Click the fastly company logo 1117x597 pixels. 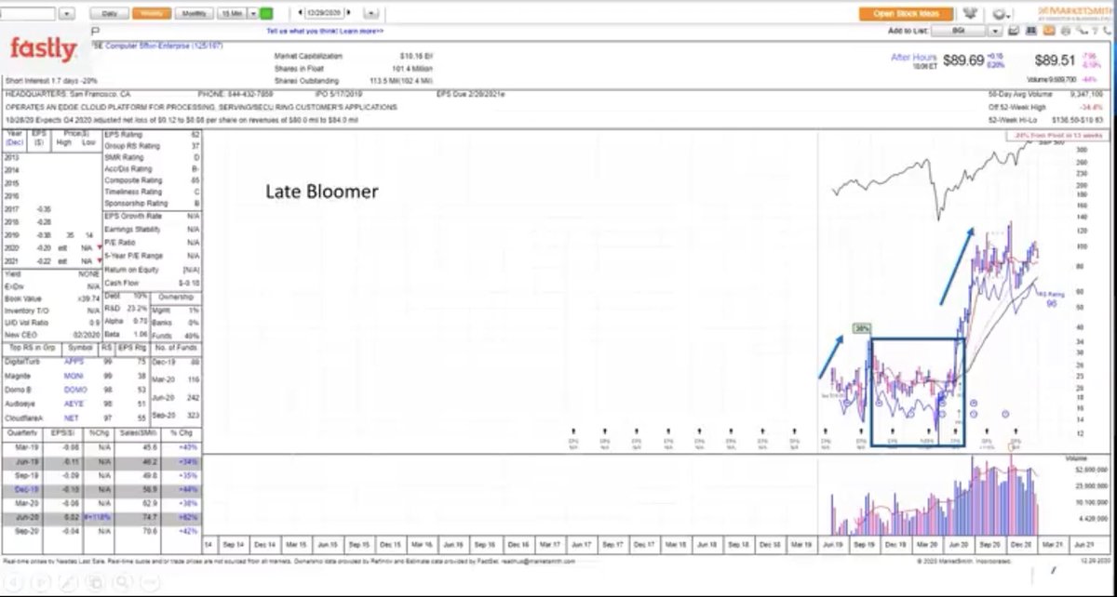pos(44,49)
